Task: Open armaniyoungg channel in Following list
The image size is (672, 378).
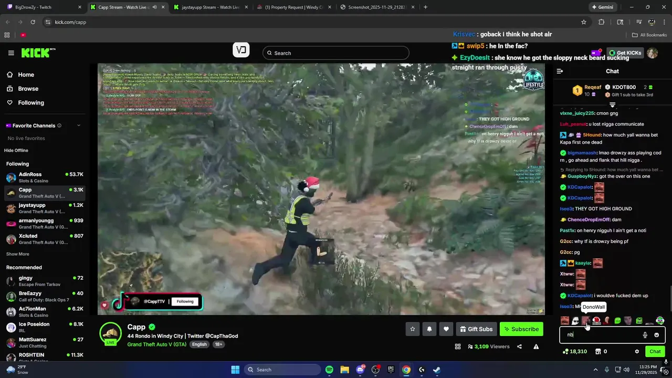Action: tap(45, 224)
